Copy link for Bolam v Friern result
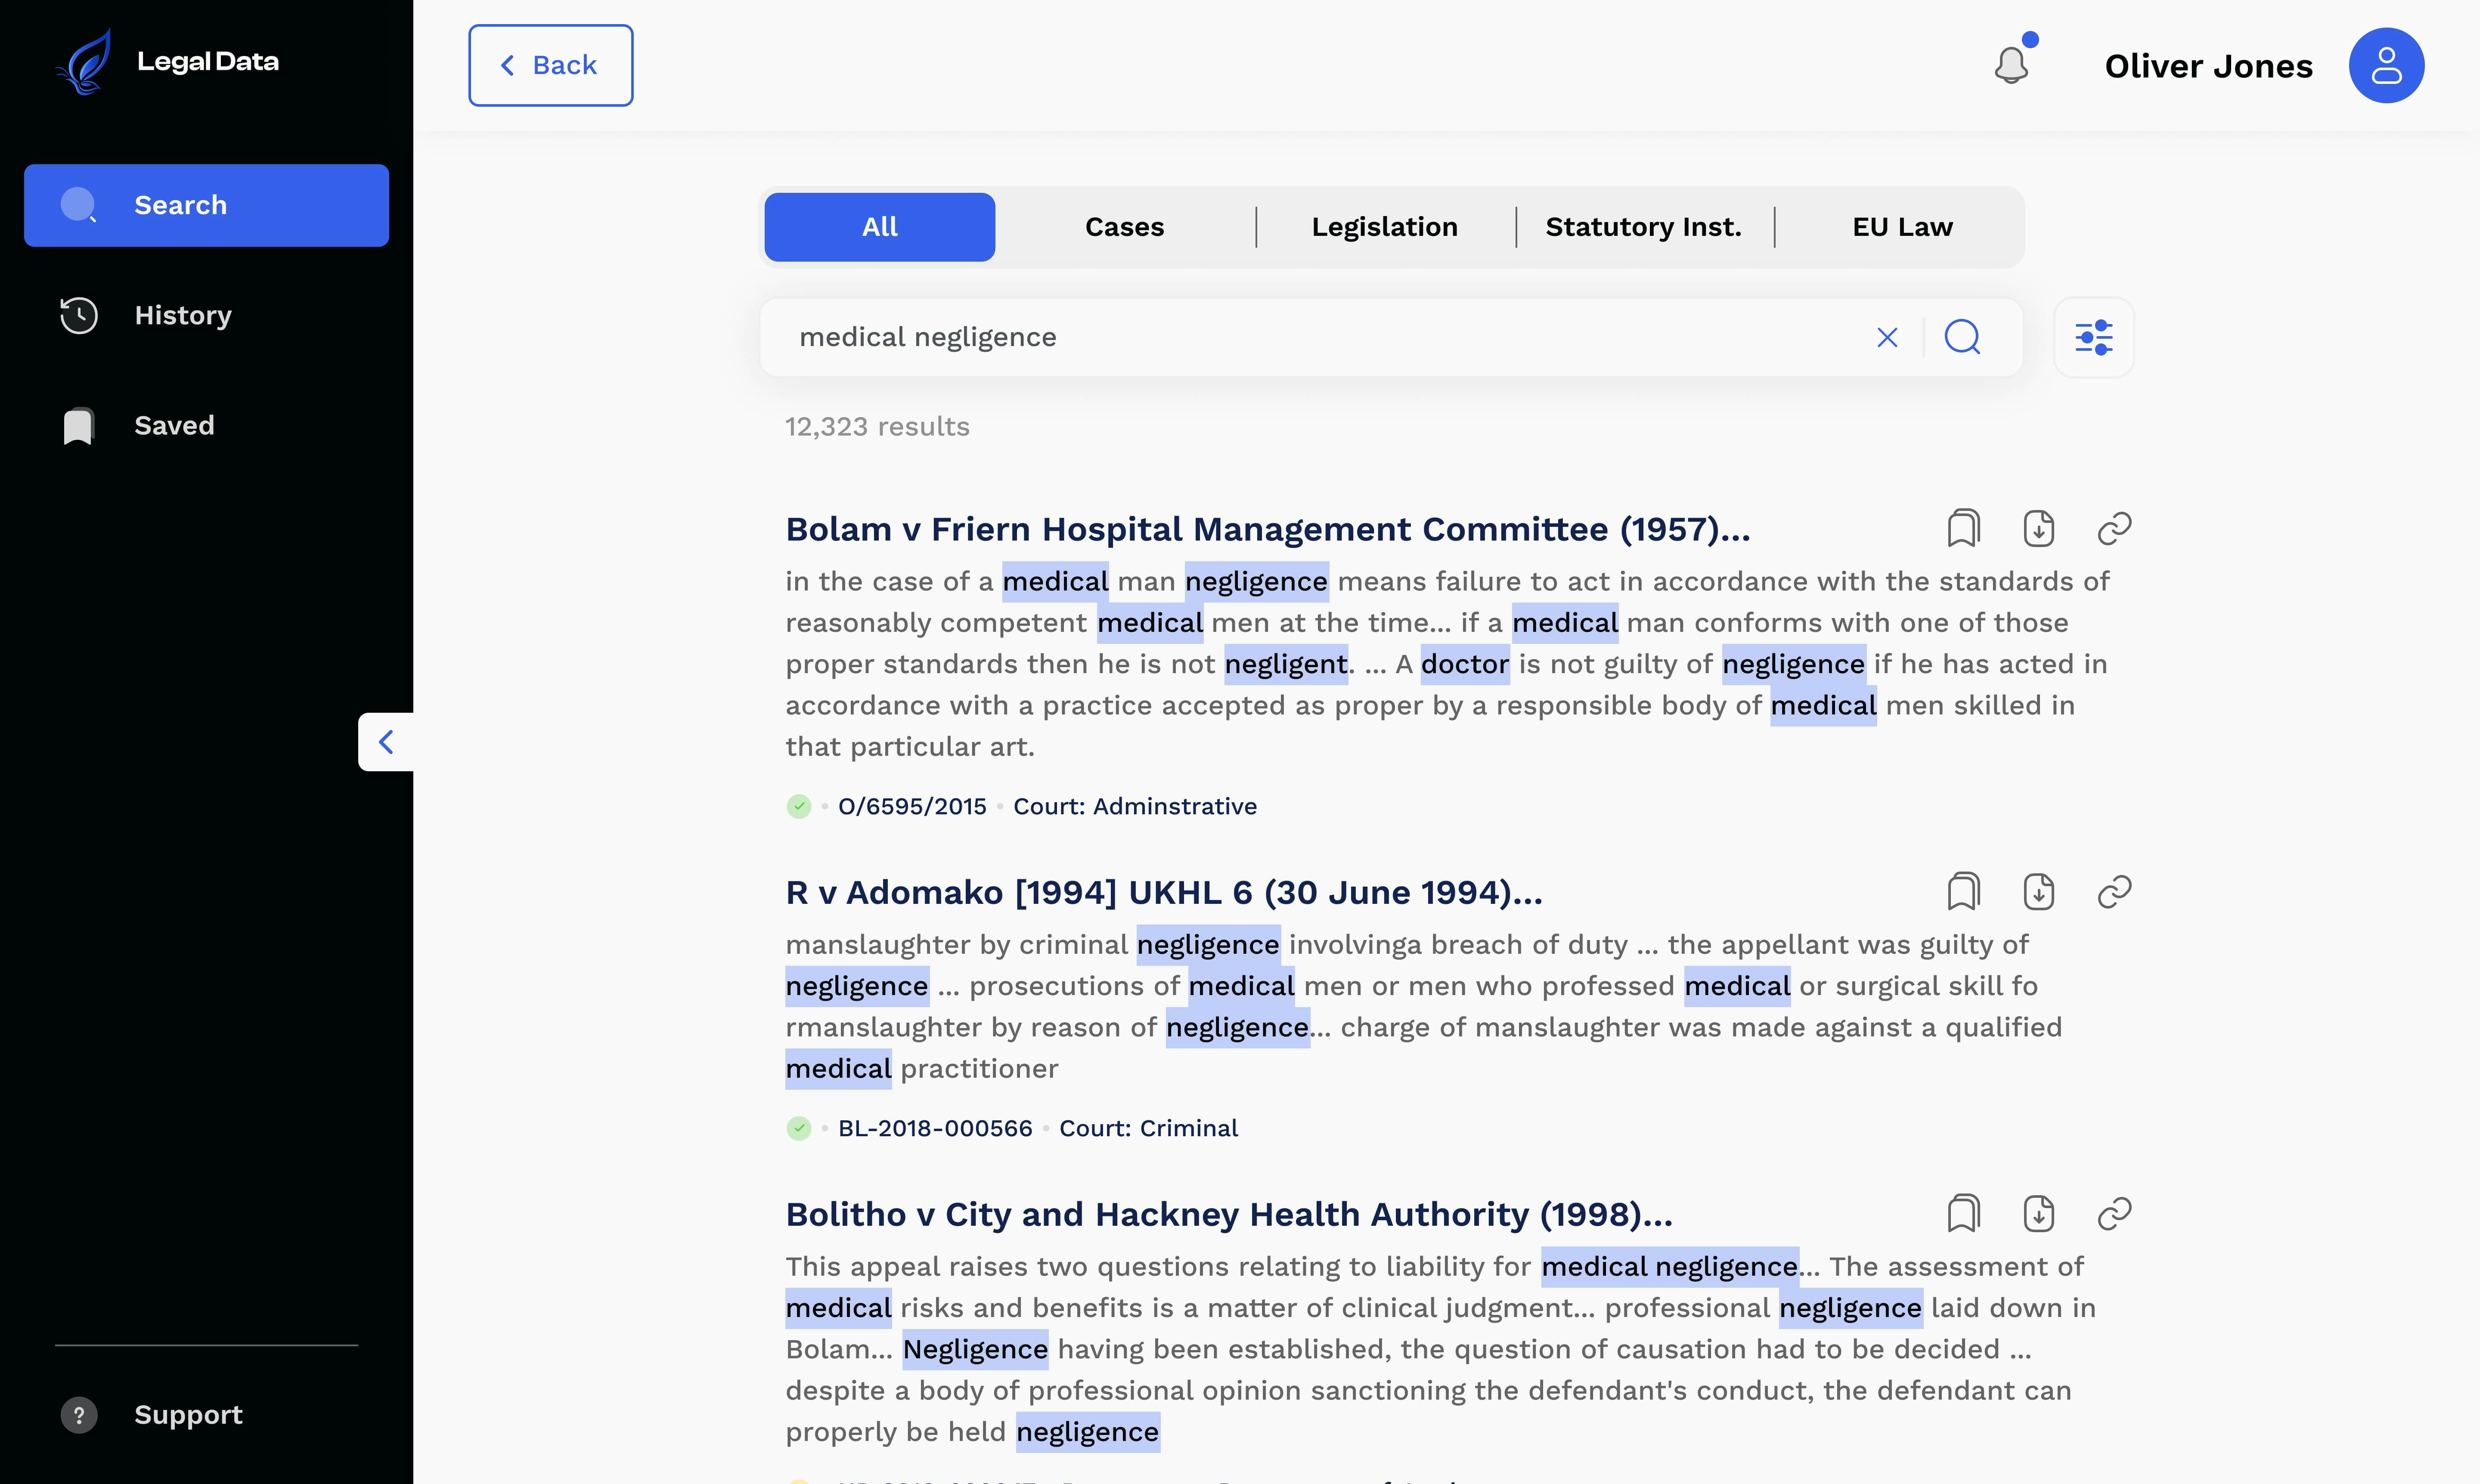The image size is (2480, 1484). [2114, 528]
